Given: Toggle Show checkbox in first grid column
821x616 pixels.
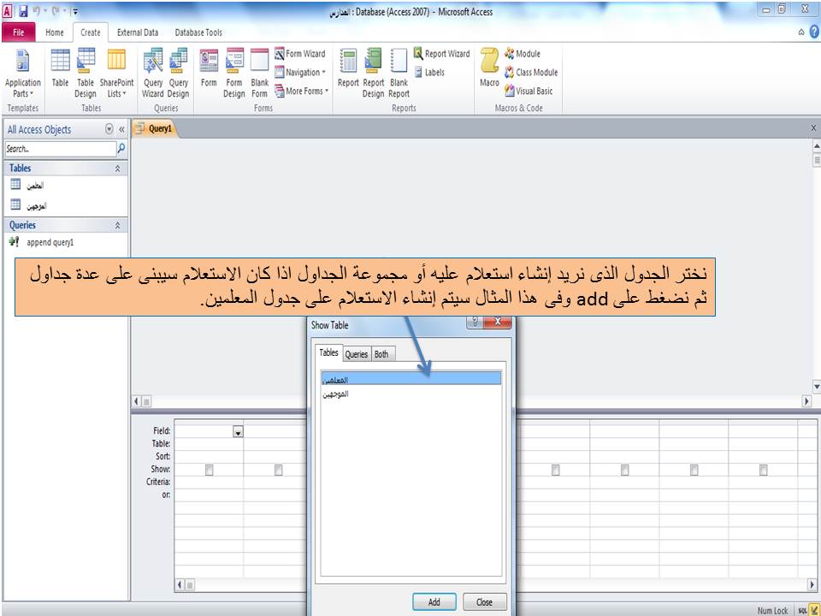Looking at the screenshot, I should (209, 471).
